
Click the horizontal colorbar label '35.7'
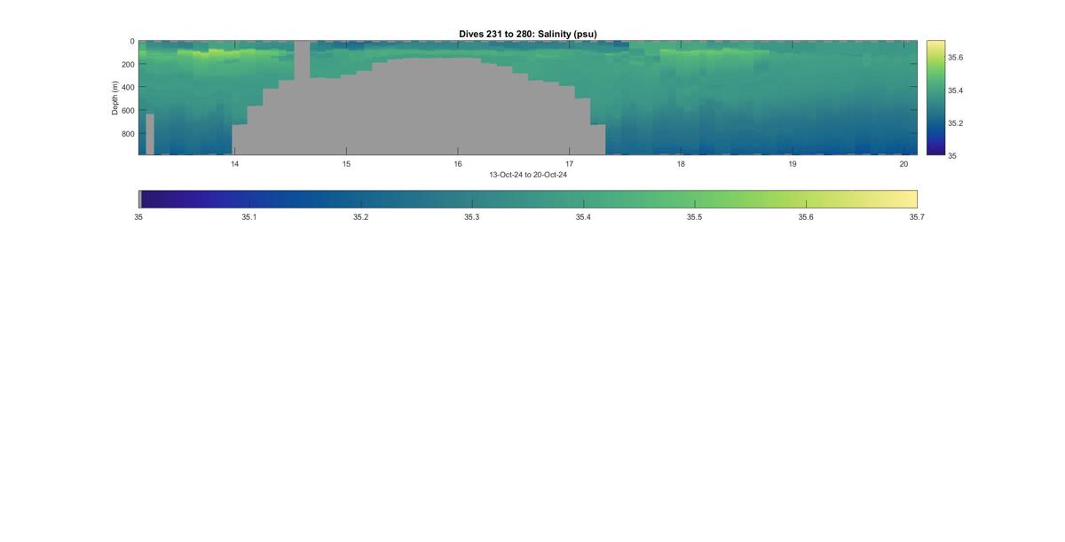917,216
